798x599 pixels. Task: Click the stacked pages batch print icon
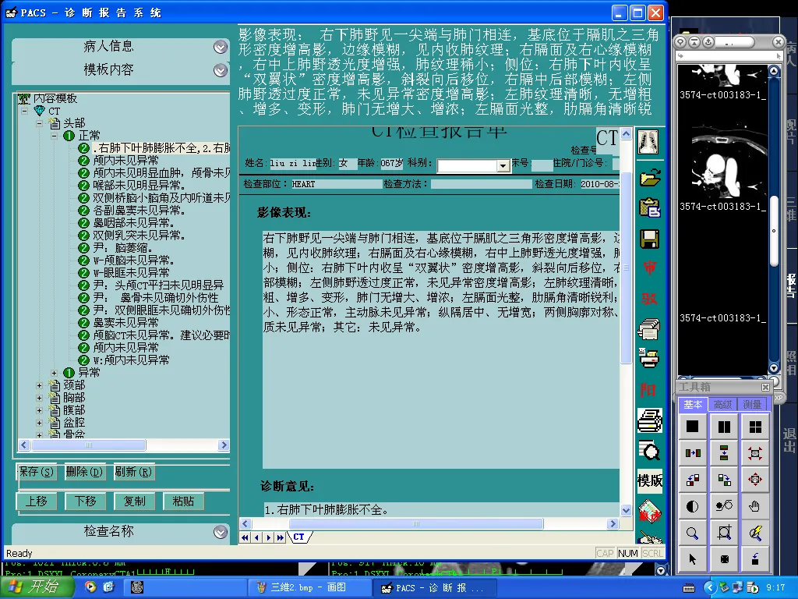649,328
